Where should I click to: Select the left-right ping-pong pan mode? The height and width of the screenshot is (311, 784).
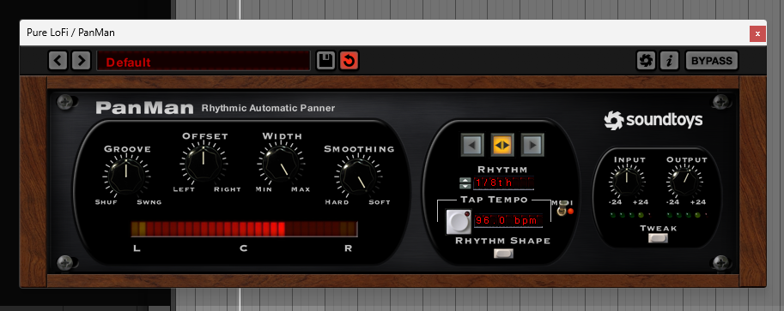point(502,146)
